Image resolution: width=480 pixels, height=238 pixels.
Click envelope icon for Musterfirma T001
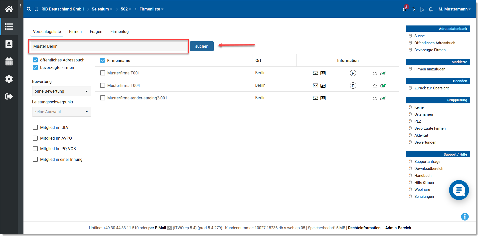pos(316,73)
